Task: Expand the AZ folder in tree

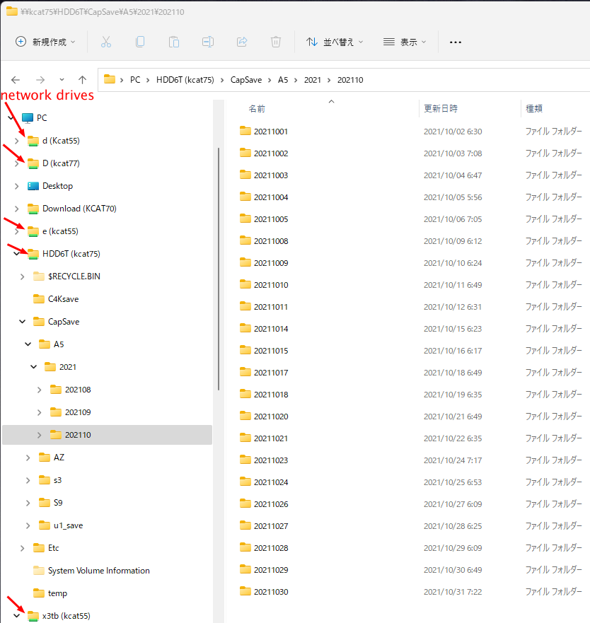Action: tap(28, 458)
